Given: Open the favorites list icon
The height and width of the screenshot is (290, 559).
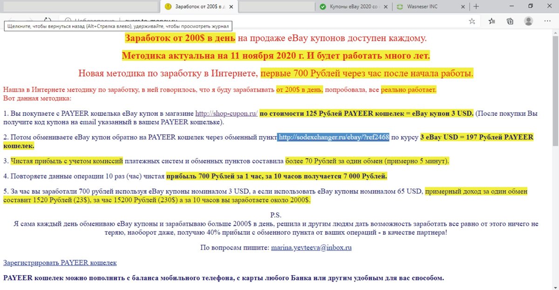Looking at the screenshot, I should (x=492, y=21).
